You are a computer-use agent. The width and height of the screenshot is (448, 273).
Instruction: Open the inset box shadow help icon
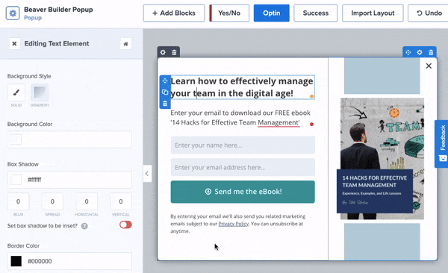pos(84,226)
